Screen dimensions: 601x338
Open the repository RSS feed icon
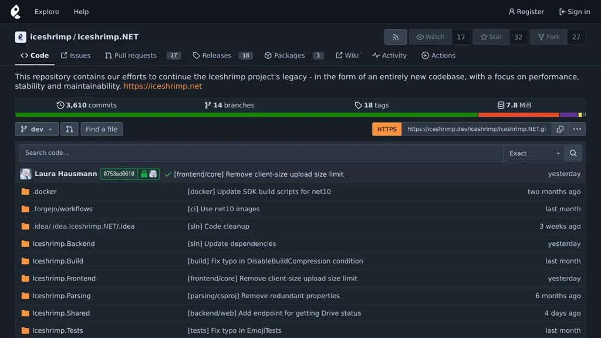tap(396, 37)
